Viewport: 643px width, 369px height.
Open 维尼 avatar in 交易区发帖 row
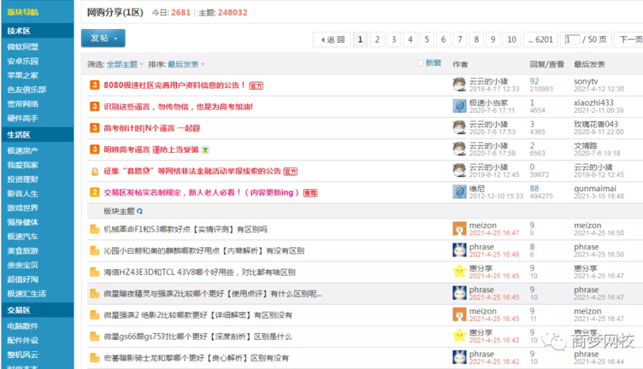pyautogui.click(x=460, y=192)
